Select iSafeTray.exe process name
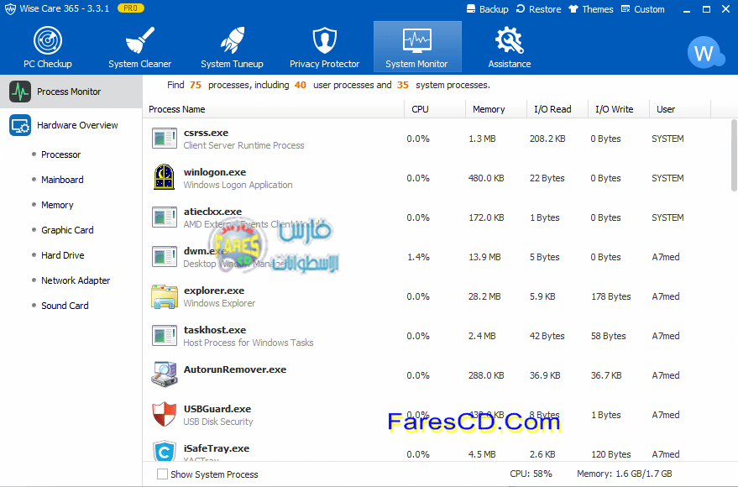This screenshot has width=738, height=487. pyautogui.click(x=216, y=448)
